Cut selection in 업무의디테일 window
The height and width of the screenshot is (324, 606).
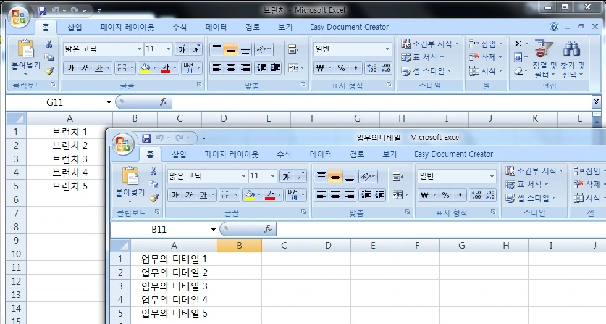(x=153, y=171)
